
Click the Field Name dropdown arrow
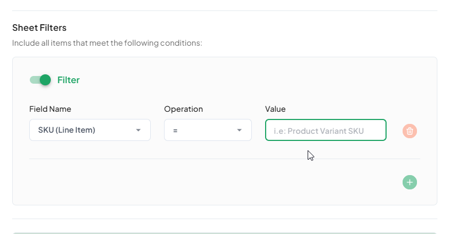[138, 130]
